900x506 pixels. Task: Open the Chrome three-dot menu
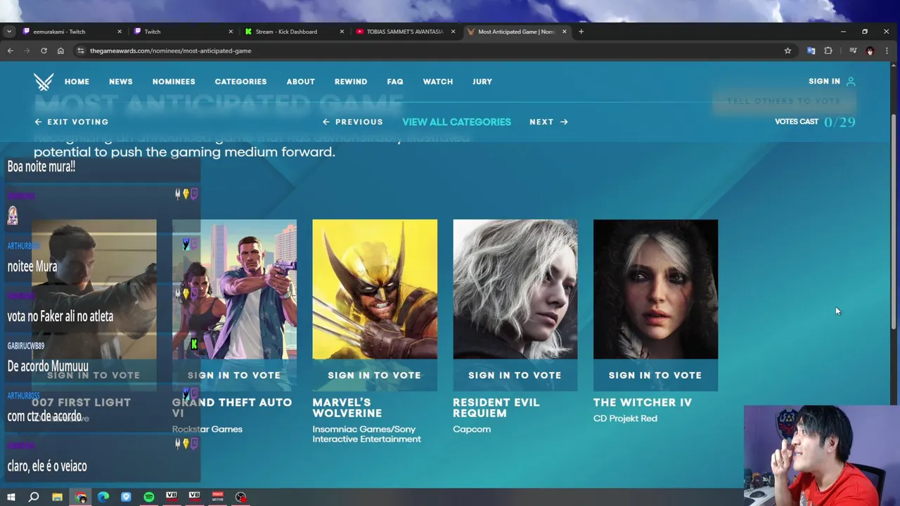pos(887,51)
